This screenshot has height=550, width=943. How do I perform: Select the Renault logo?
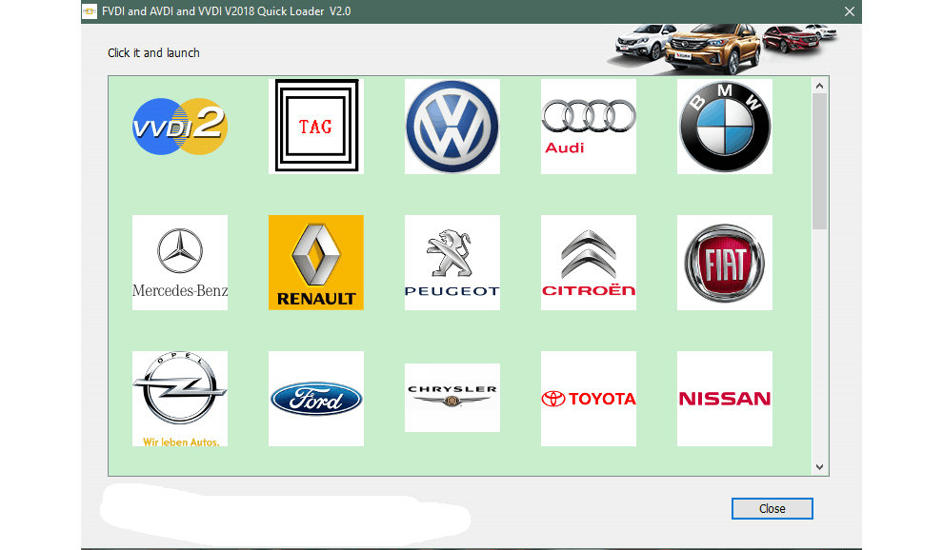point(316,263)
